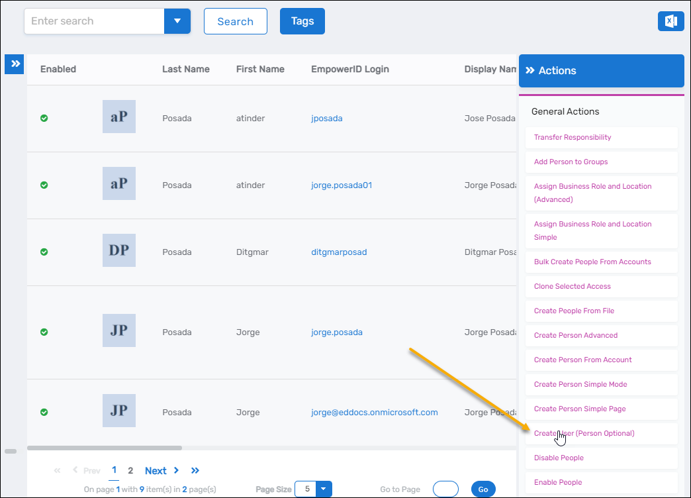Jump to the first page using the double-left arrow
The width and height of the screenshot is (691, 498).
pos(57,470)
